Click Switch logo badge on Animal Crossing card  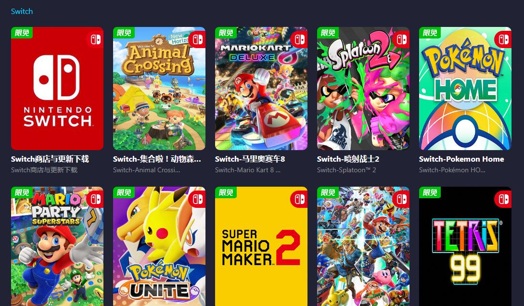[x=197, y=39]
